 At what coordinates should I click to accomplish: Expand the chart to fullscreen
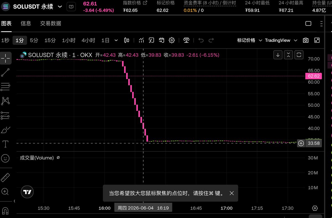click(x=317, y=40)
